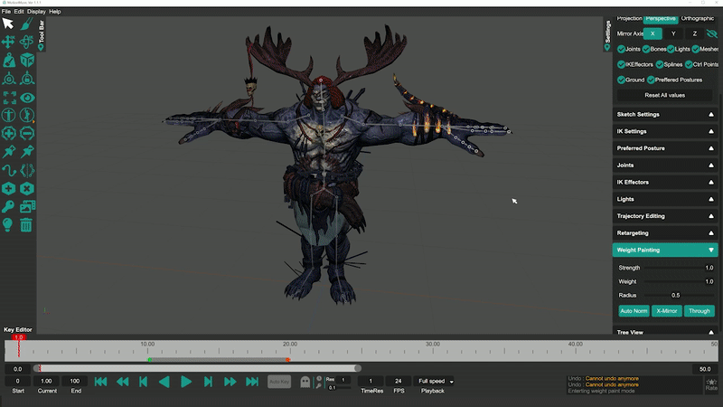Open the File menu

pos(6,12)
